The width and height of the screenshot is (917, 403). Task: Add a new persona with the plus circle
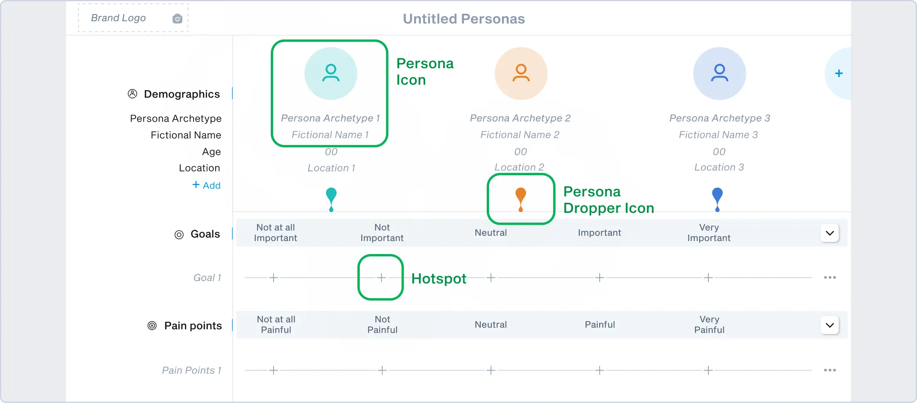point(839,73)
